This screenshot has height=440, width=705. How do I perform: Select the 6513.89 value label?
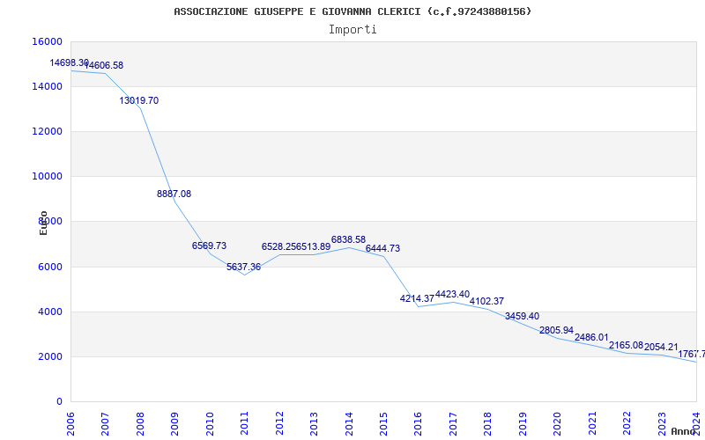pyautogui.click(x=314, y=247)
